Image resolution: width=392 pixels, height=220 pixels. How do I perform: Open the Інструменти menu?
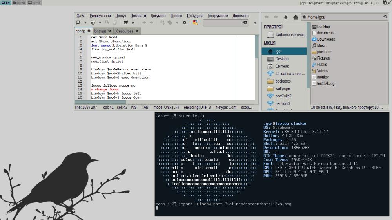point(218,16)
